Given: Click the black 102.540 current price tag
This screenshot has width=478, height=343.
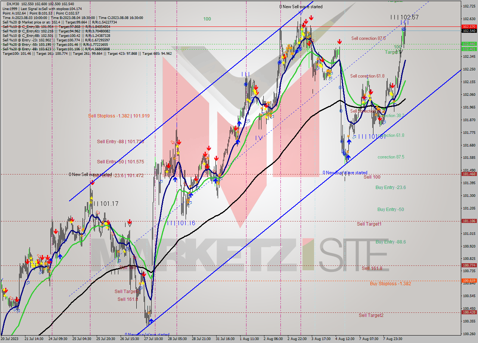Looking at the screenshot, I should click(x=469, y=31).
